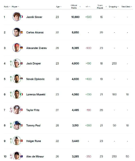Screen dimensions: 135x161
Task: Click the German flag next to Alexander Zverev
Action: 22,48
